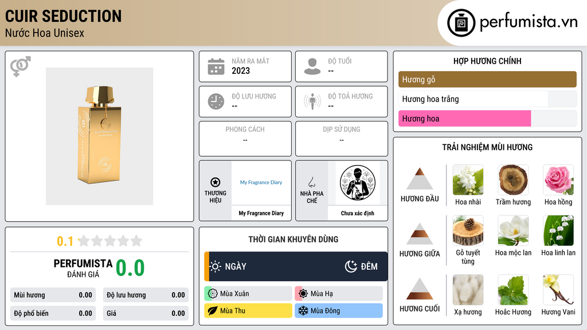The image size is (587, 330).
Task: Click the Mùi hương 0.00 score row
Action: (53, 295)
